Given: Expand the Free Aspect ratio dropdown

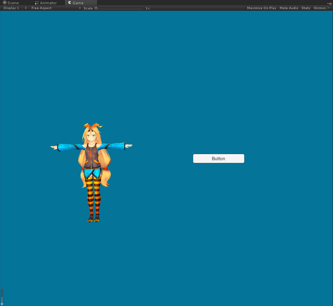Looking at the screenshot, I should [56, 8].
